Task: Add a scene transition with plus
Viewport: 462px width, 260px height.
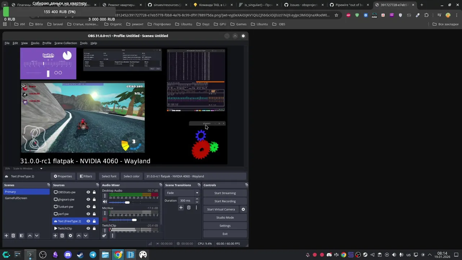Action: point(181,207)
